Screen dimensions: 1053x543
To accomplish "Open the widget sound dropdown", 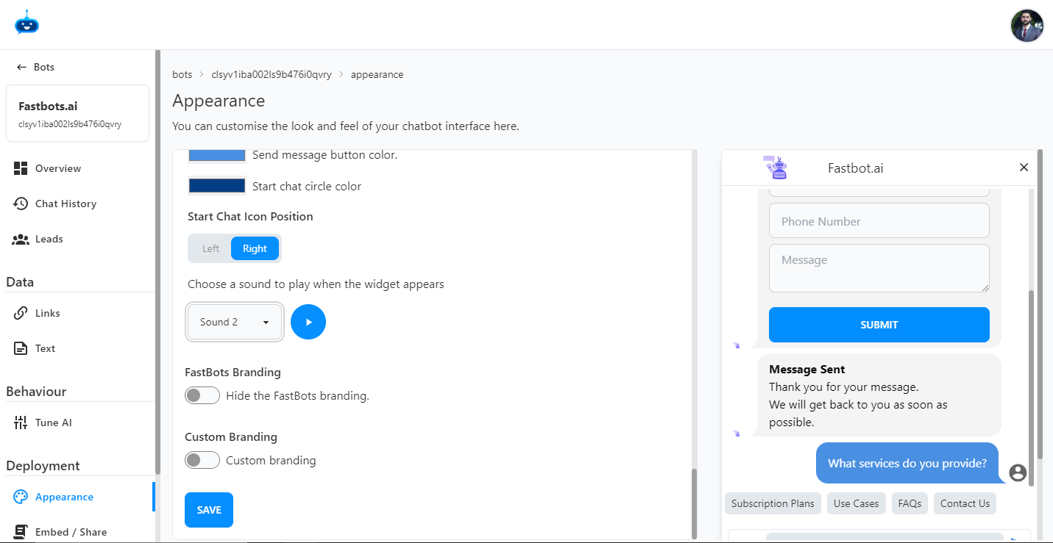I will tap(234, 321).
